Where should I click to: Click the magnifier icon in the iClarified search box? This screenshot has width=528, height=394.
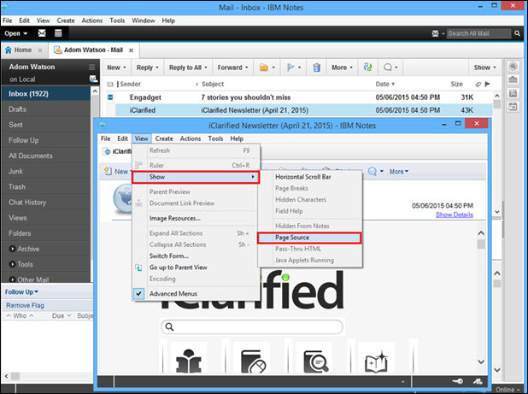point(170,326)
